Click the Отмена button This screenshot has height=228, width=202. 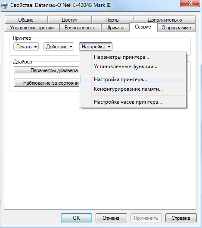[x=111, y=218]
